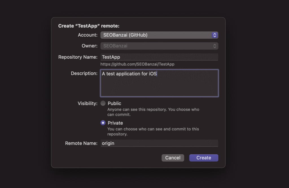This screenshot has height=188, width=289.
Task: Click the github.com/SEOBanzai/TestApp URL text
Action: pyautogui.click(x=137, y=64)
